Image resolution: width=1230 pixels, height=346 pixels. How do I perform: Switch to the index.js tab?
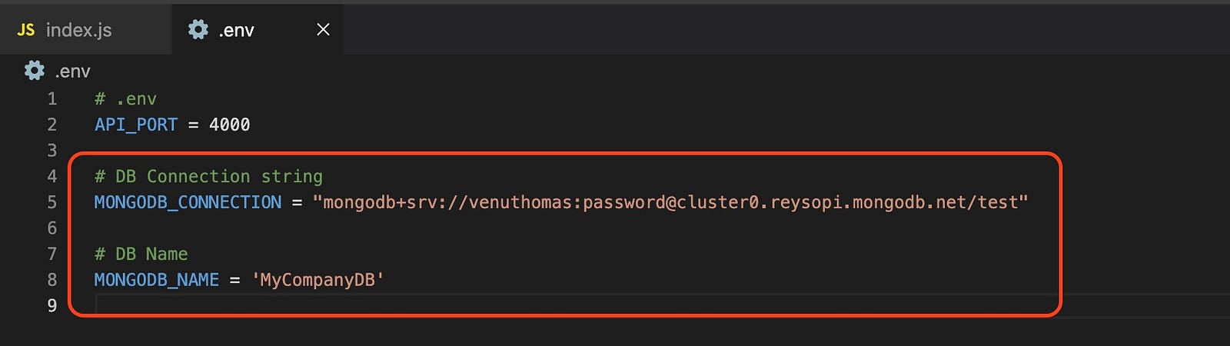click(85, 29)
